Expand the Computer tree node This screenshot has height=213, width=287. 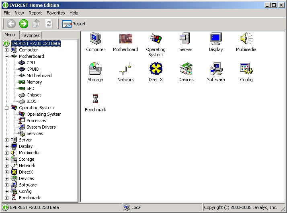(x=6, y=50)
